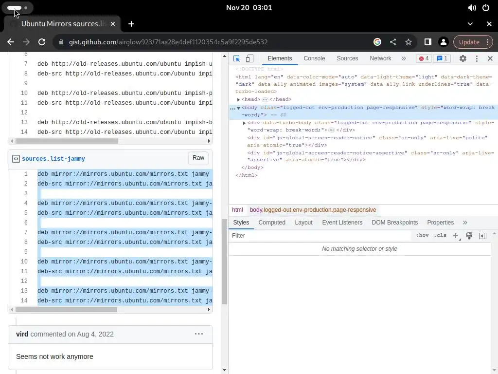Select js-global-screen-reader-notice div node
The width and height of the screenshot is (498, 374).
pos(367,141)
